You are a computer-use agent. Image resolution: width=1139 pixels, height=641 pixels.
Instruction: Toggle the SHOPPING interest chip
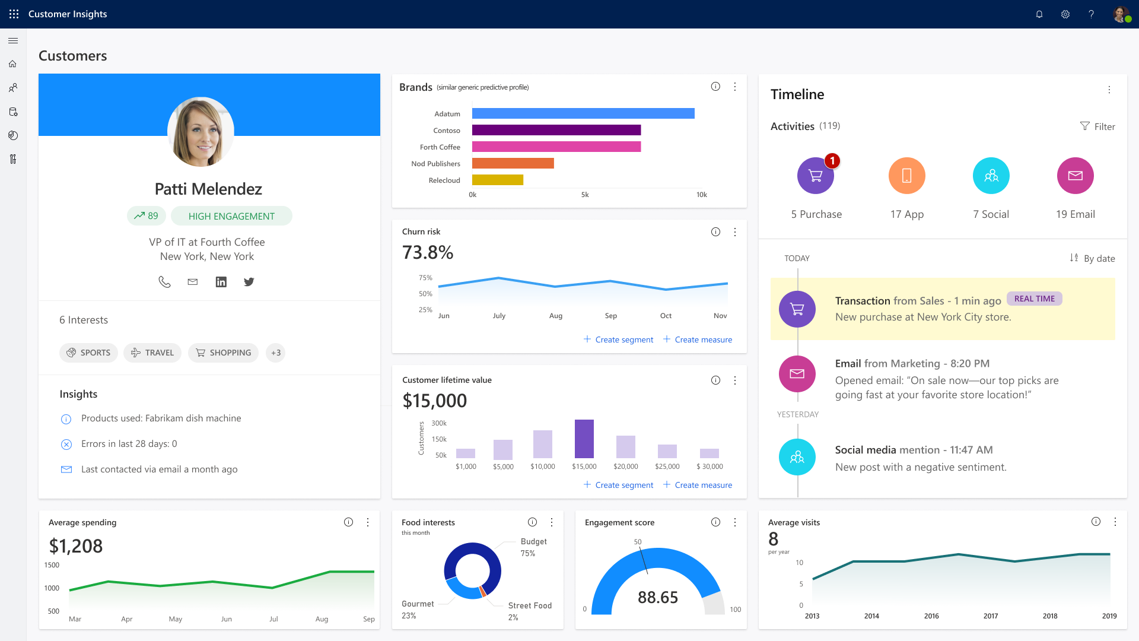pyautogui.click(x=223, y=353)
